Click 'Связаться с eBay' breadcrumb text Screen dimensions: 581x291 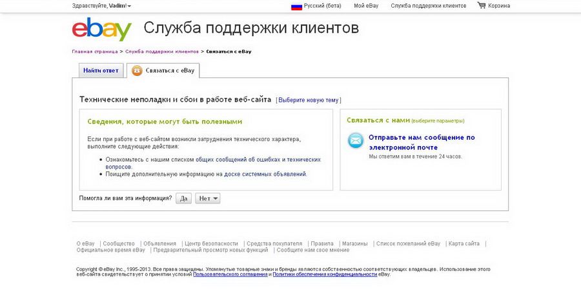[229, 52]
